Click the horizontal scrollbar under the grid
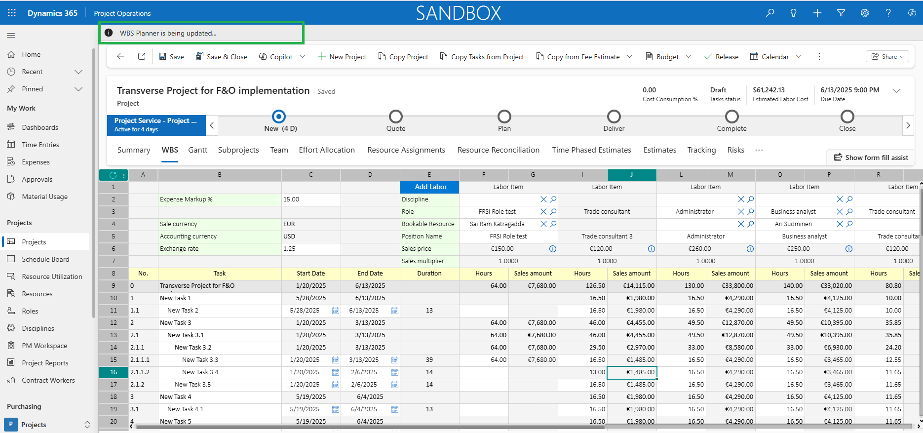The image size is (923, 433). click(370, 427)
